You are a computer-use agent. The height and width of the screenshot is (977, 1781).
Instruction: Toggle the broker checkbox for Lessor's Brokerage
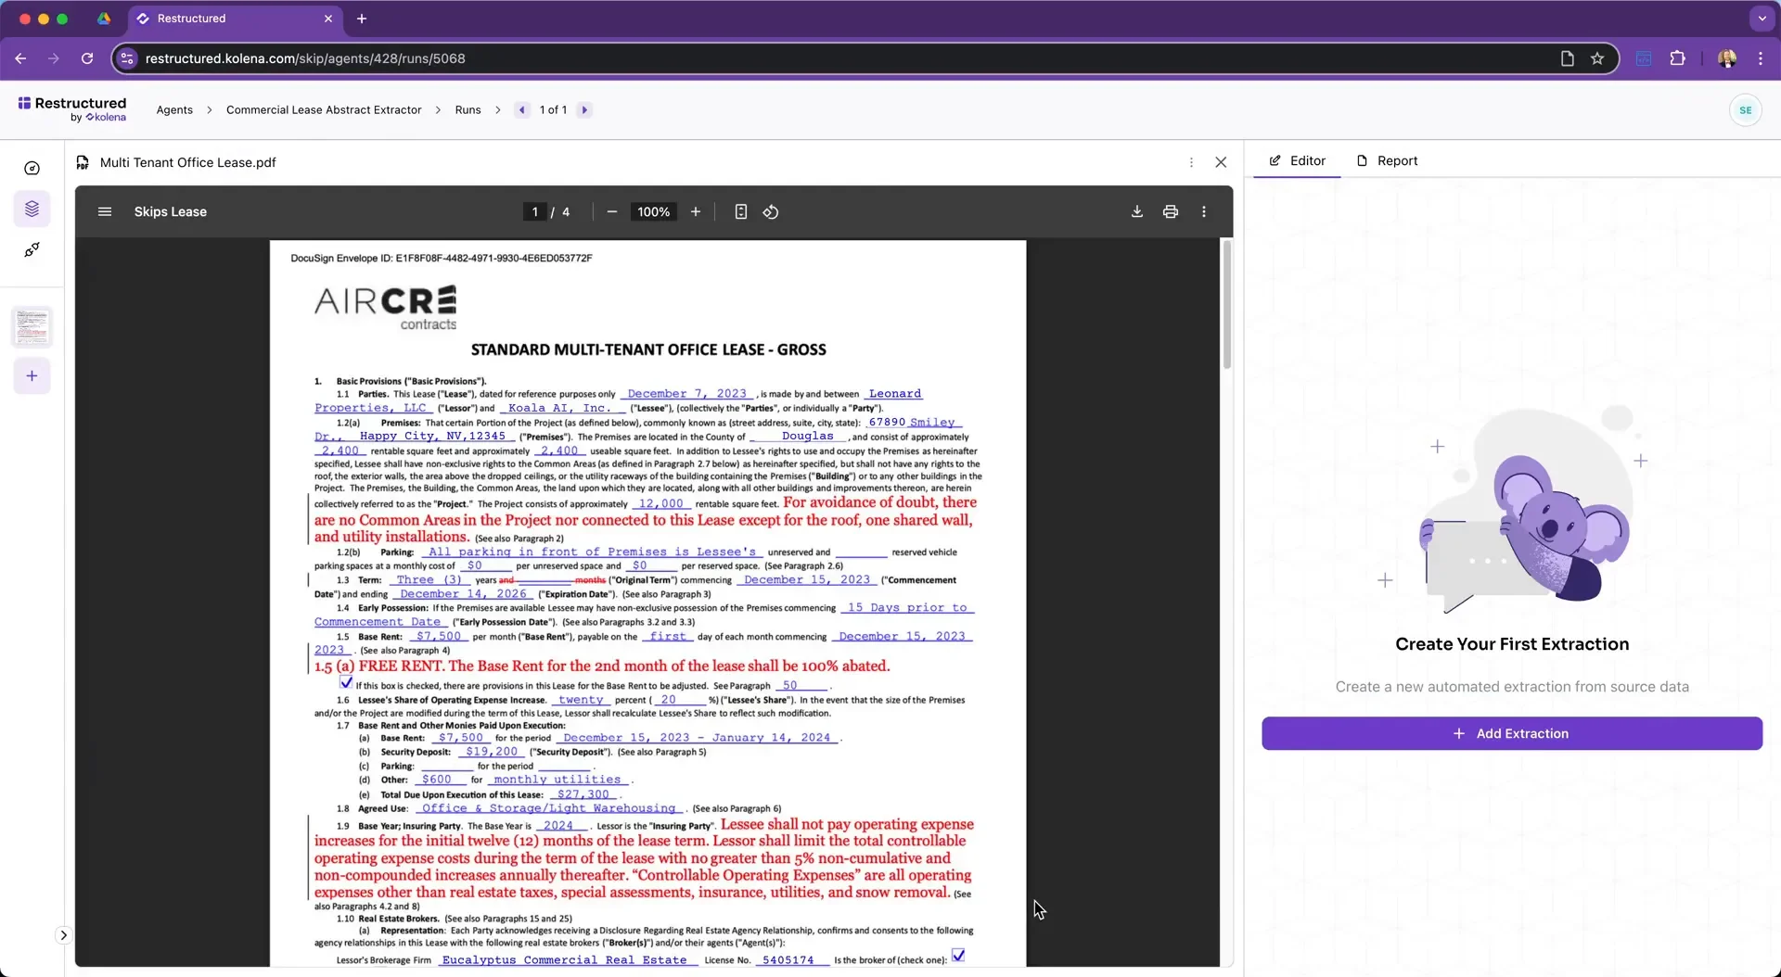(x=958, y=956)
